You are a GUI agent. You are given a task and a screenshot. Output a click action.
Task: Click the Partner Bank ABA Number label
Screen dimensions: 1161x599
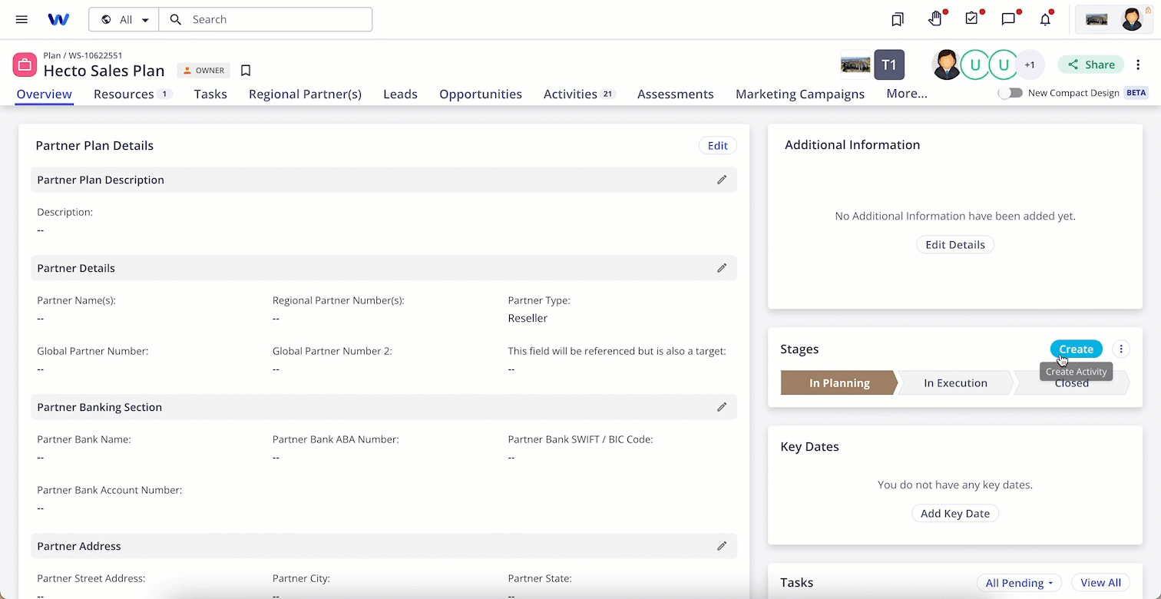336,440
